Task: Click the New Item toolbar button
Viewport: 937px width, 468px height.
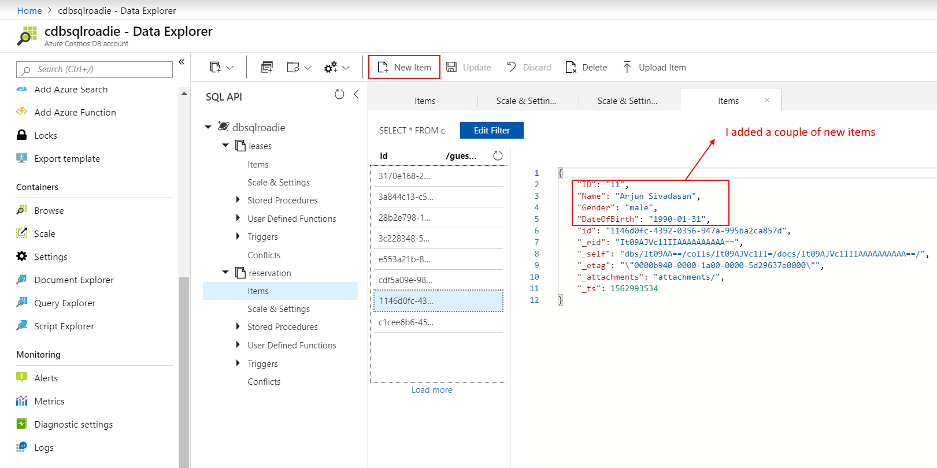Action: click(404, 68)
